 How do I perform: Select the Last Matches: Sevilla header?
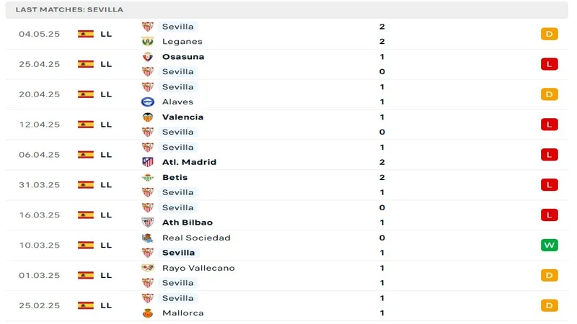pos(69,9)
